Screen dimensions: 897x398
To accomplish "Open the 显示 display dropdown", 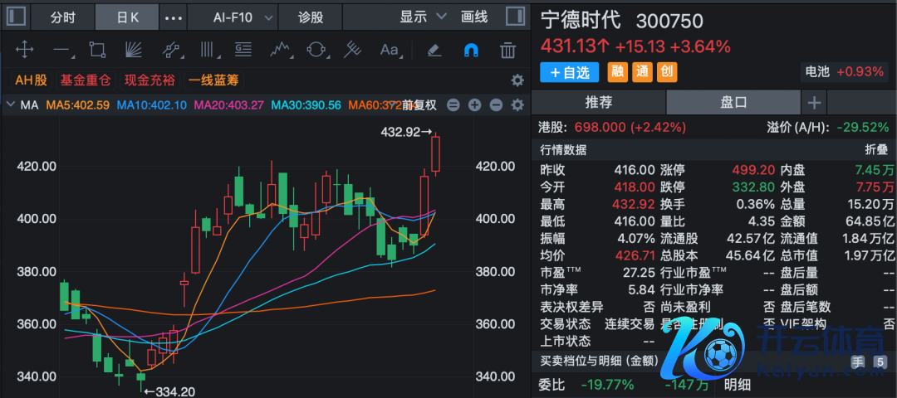I will click(x=423, y=17).
